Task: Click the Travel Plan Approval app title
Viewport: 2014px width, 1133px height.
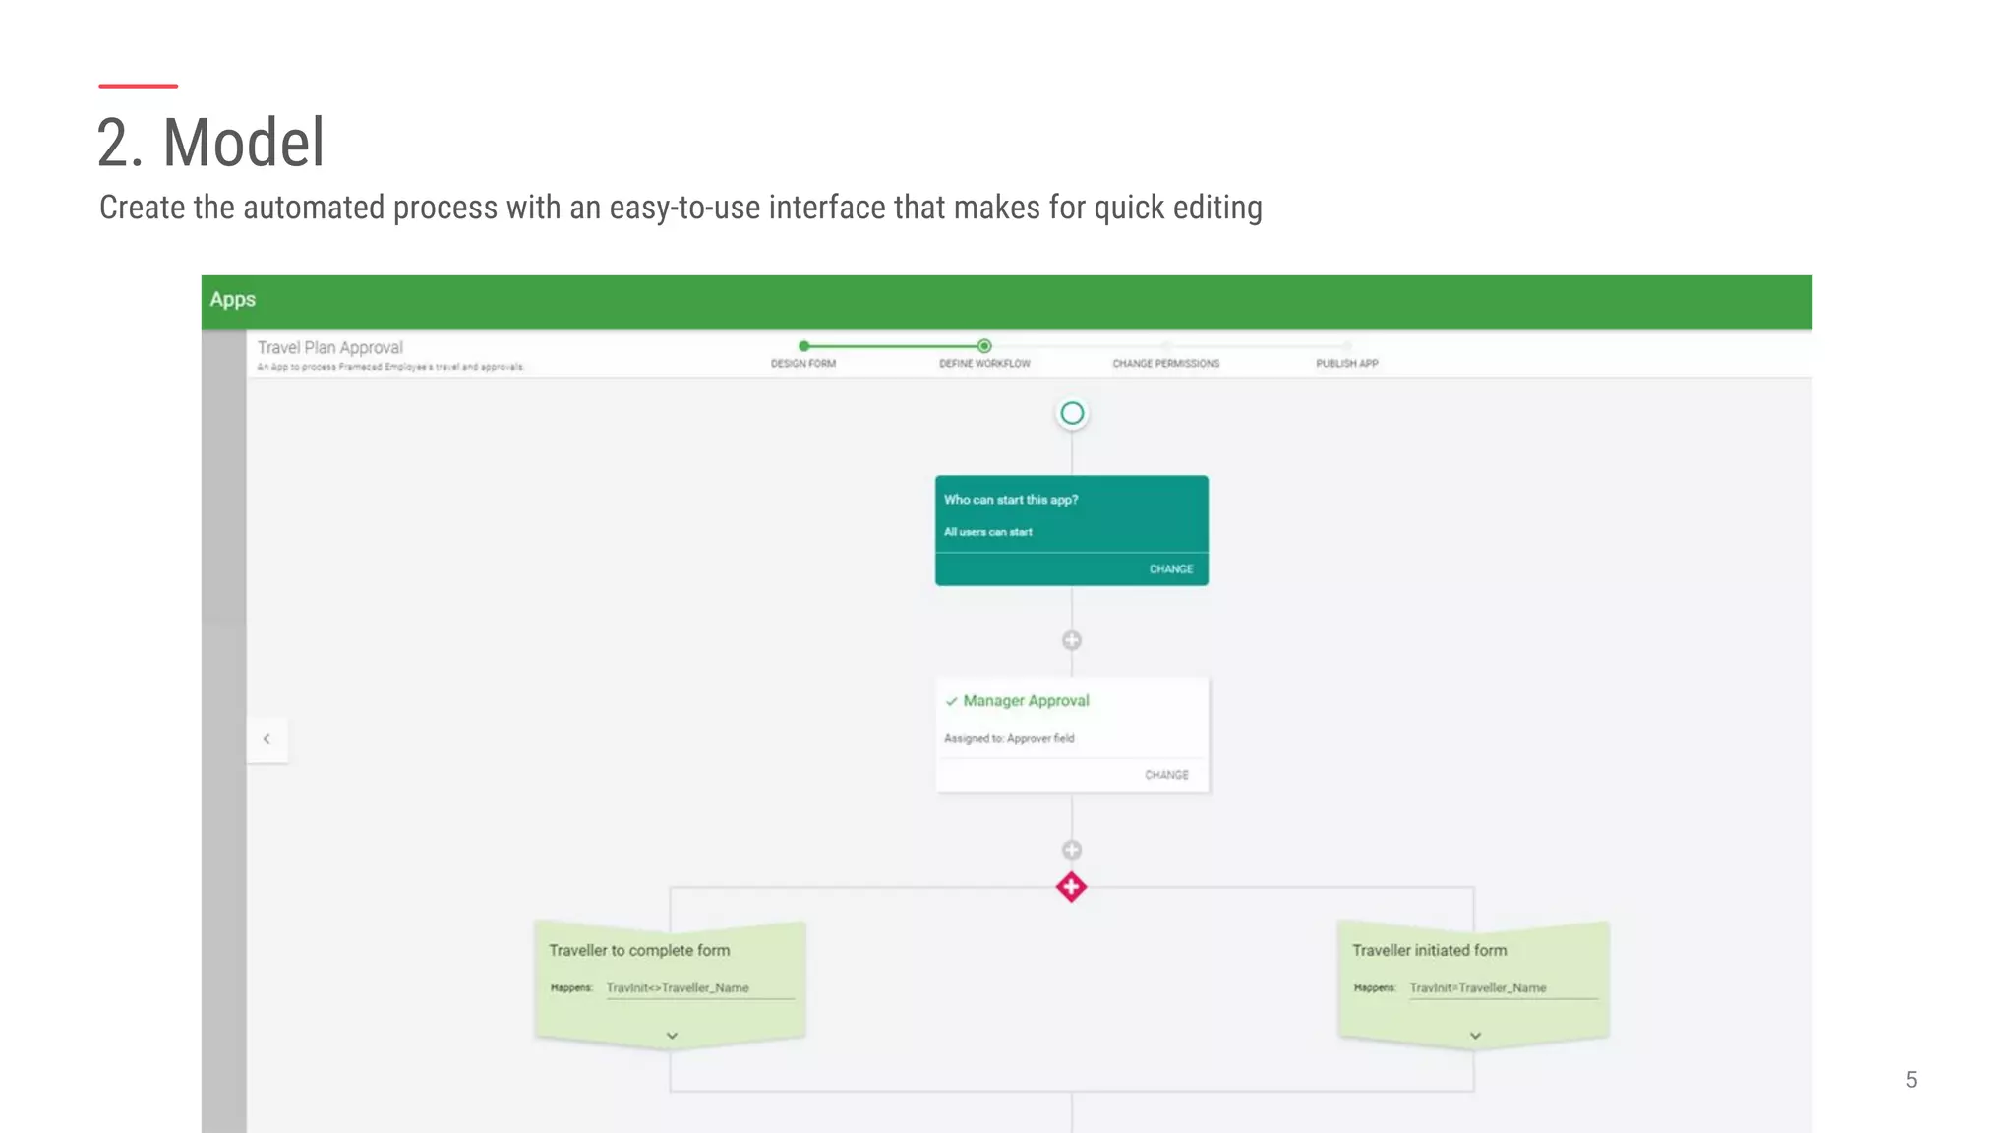Action: [x=330, y=347]
